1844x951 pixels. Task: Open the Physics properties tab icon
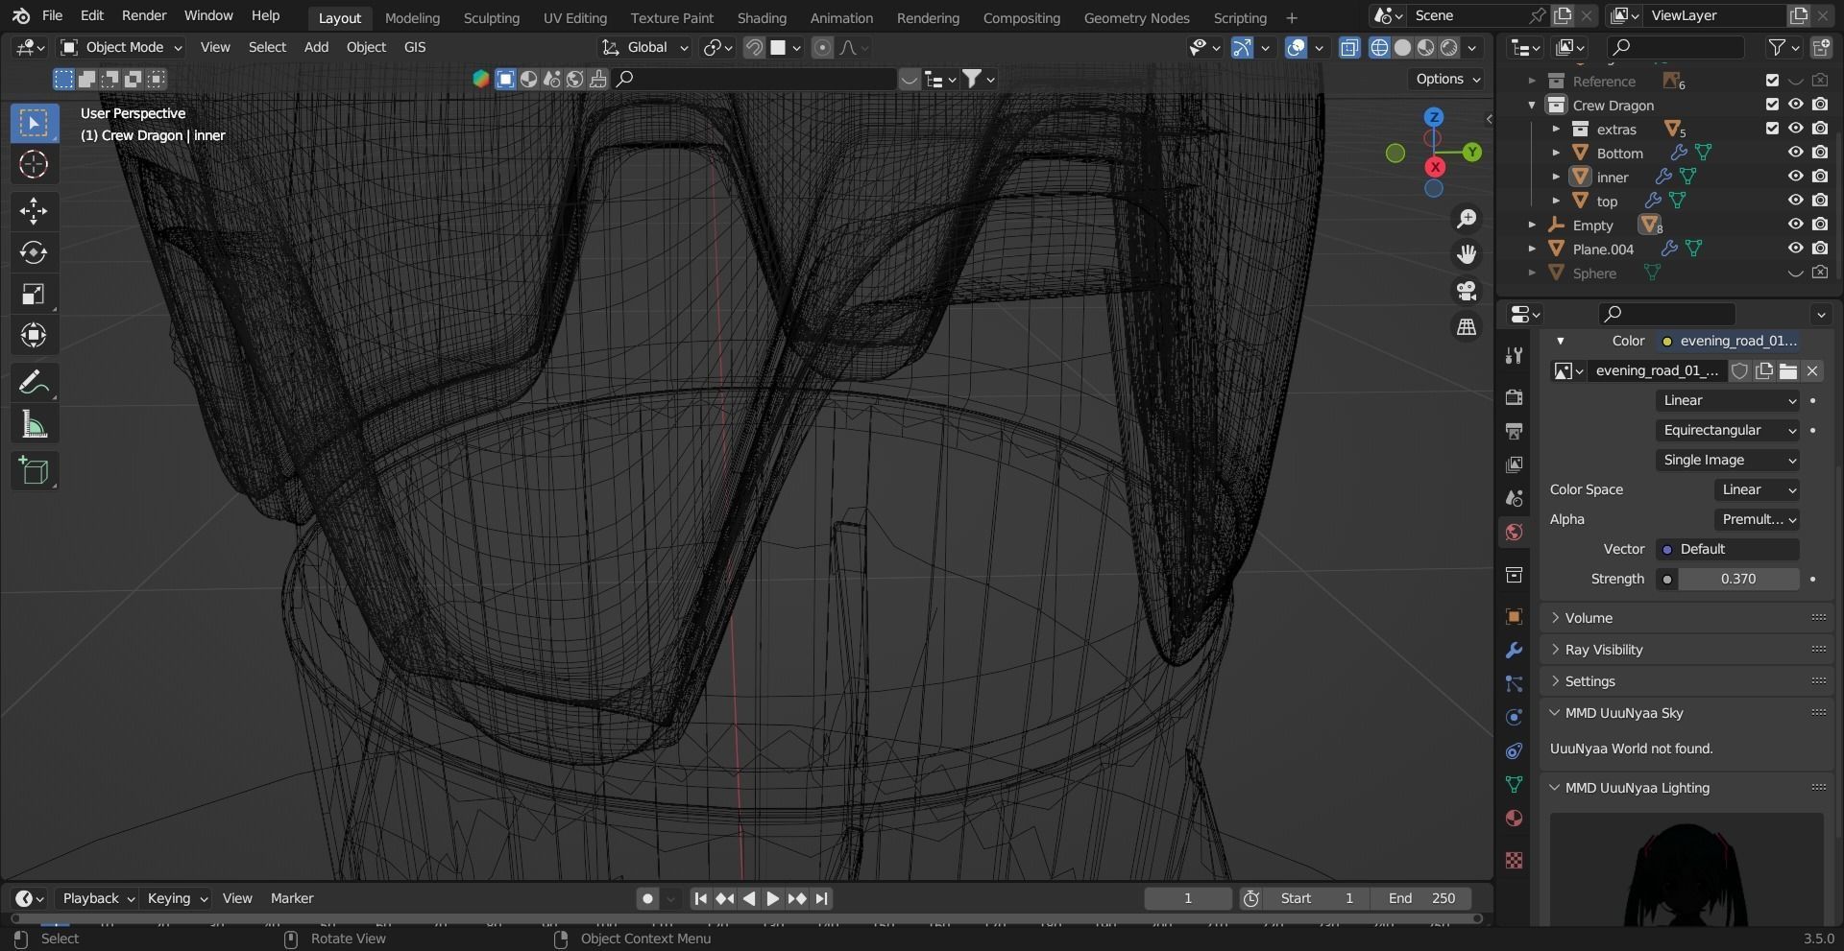click(1515, 718)
